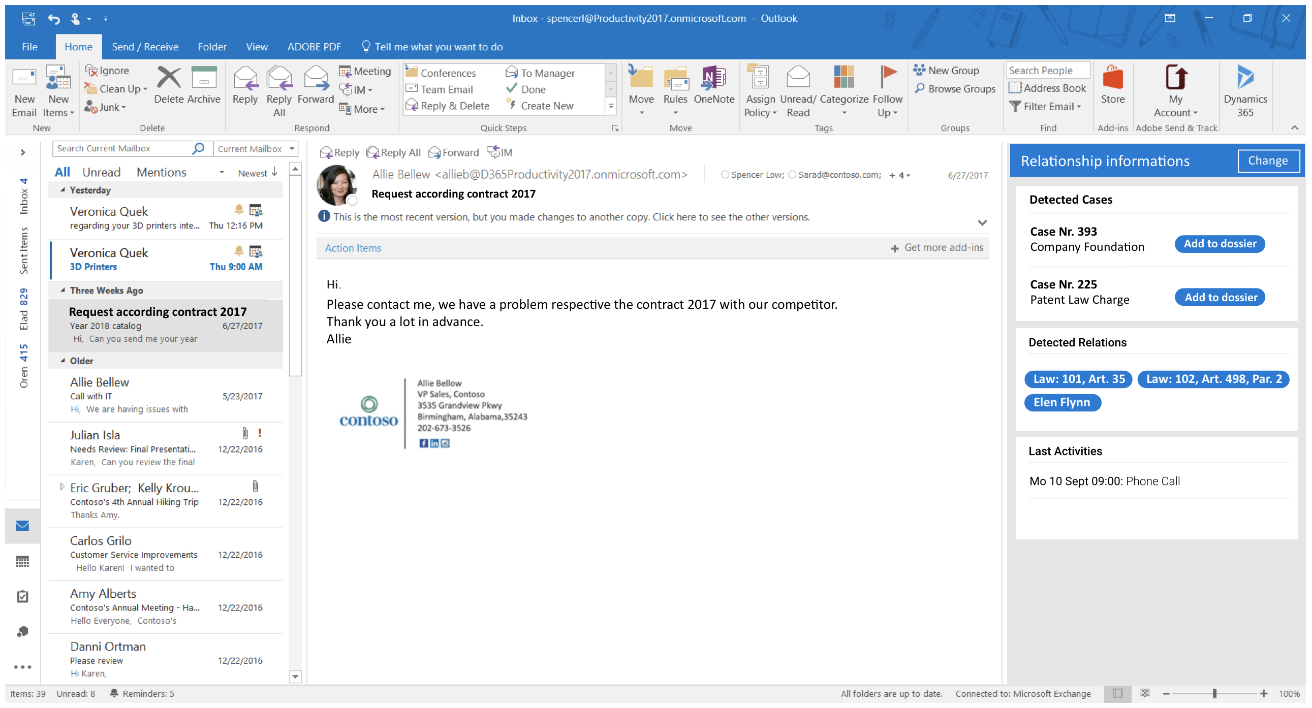Select Normal view button in status bar
The image size is (1312, 708).
pyautogui.click(x=1117, y=693)
